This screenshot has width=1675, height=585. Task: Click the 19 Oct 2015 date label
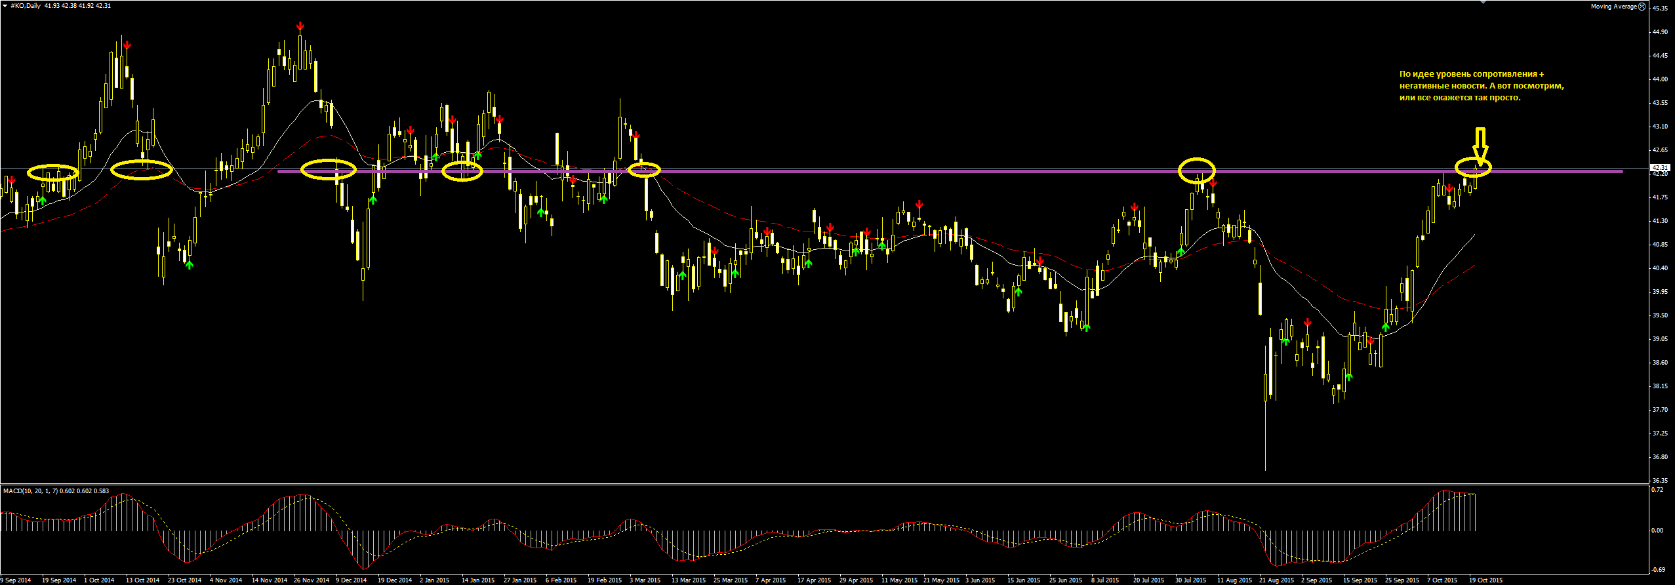tap(1485, 580)
